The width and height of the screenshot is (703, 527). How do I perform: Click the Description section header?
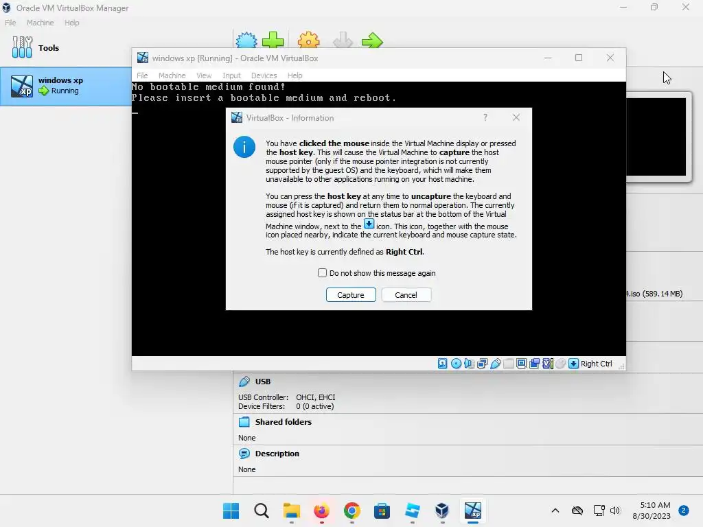277,454
